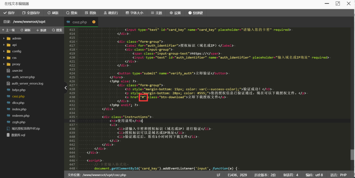Click the document icon of .user.ini
Image resolution: width=355 pixels, height=178 pixels.
pyautogui.click(x=8, y=71)
